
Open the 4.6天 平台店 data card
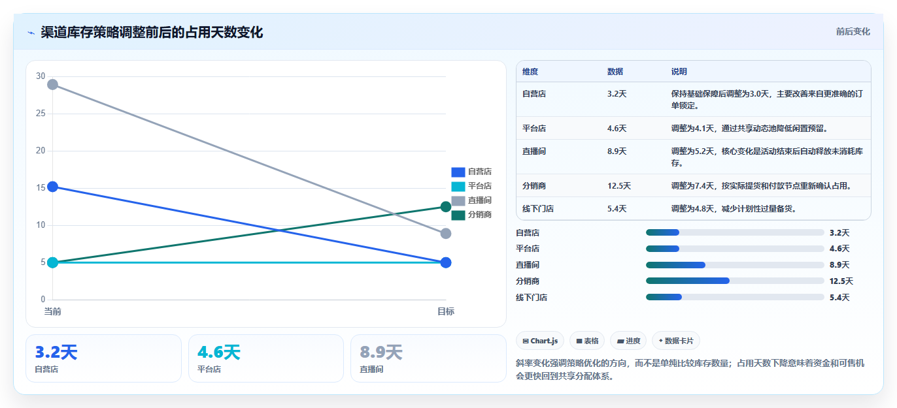pos(265,358)
